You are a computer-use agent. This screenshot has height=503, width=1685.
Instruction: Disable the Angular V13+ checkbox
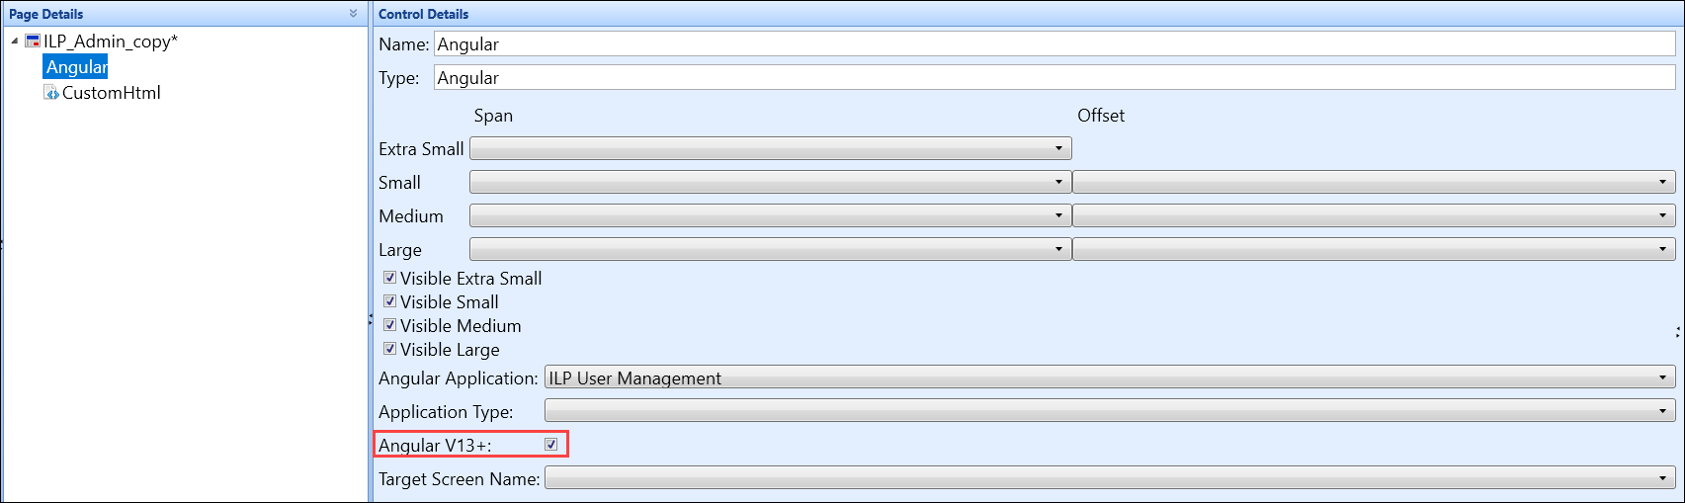551,445
